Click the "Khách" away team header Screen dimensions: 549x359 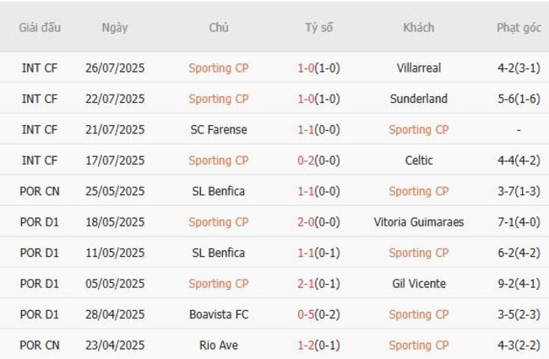[x=418, y=27]
